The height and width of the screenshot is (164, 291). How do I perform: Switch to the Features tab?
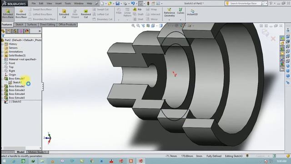7,25
